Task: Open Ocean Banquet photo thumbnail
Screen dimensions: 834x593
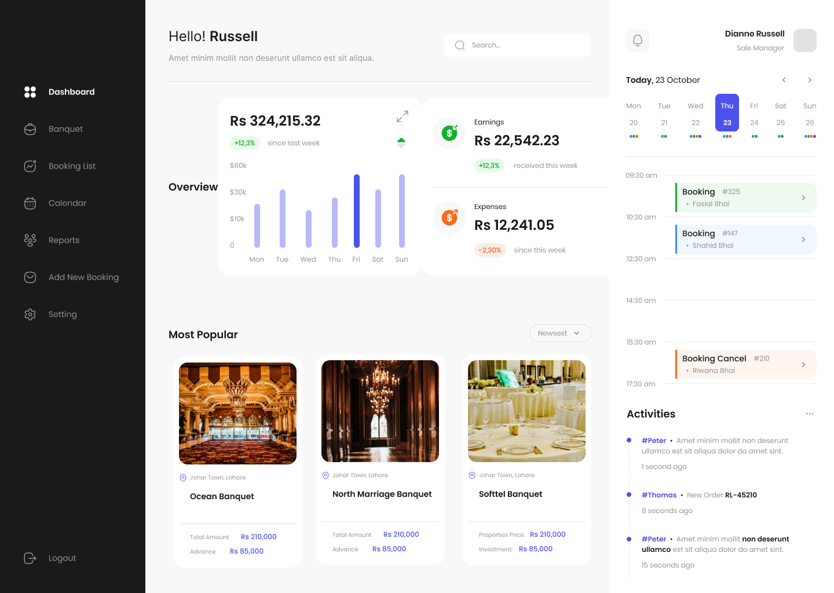Action: click(x=237, y=413)
